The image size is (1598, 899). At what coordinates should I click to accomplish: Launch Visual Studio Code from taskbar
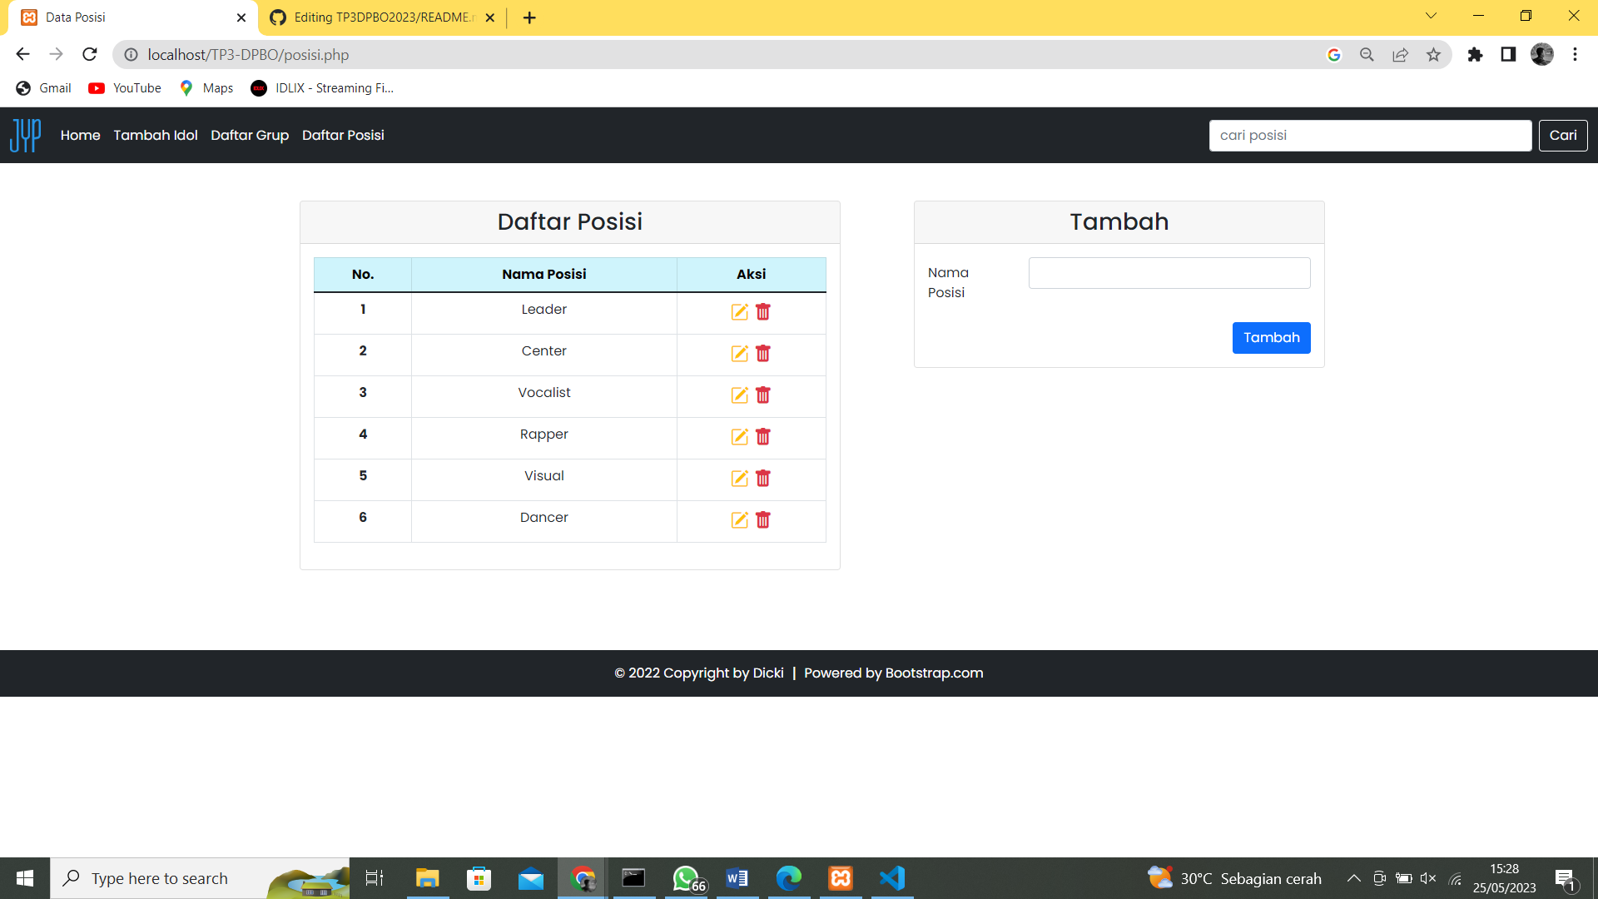[x=891, y=877]
